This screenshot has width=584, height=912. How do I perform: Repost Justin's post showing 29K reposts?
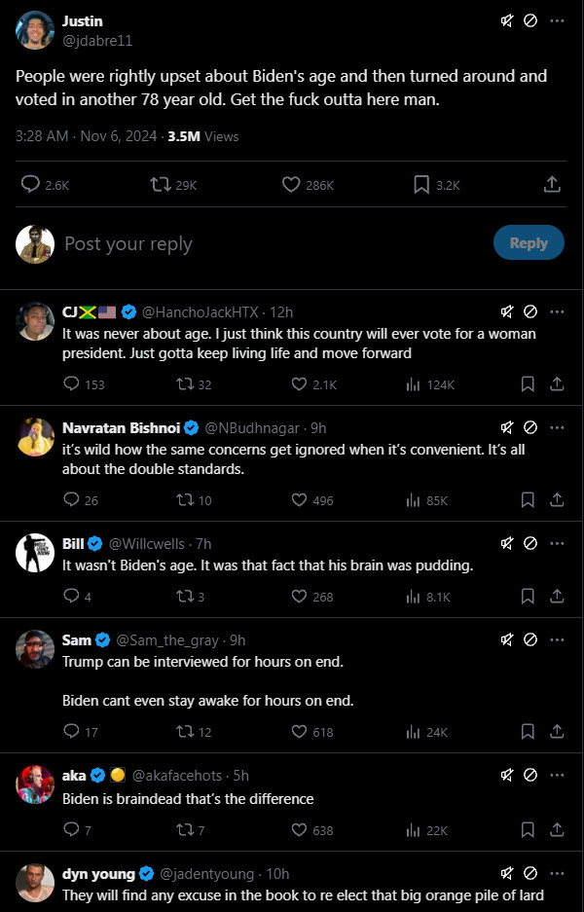(162, 184)
